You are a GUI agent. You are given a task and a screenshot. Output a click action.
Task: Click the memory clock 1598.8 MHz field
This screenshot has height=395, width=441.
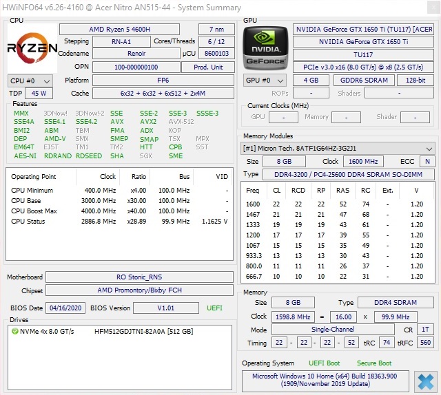coord(293,317)
